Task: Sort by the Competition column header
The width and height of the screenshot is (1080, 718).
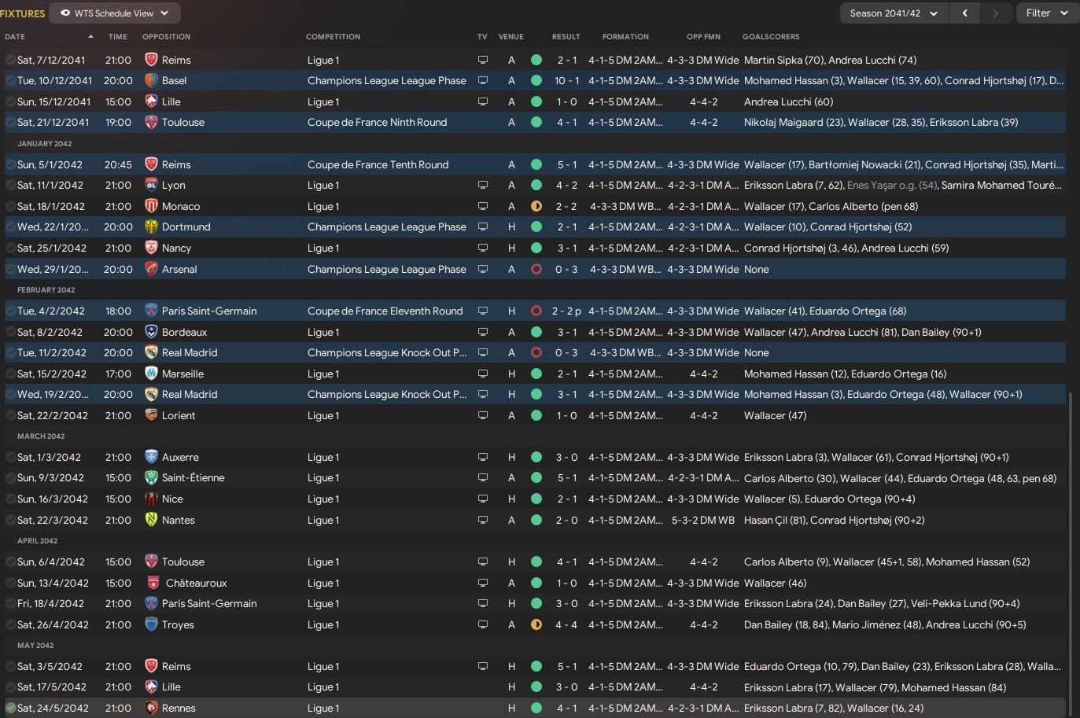Action: coord(334,37)
